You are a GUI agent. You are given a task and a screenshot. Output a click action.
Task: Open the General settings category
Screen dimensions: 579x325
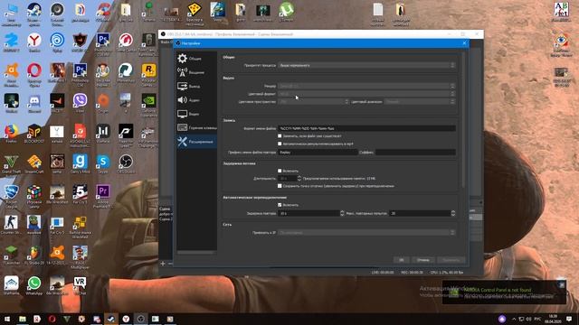196,58
